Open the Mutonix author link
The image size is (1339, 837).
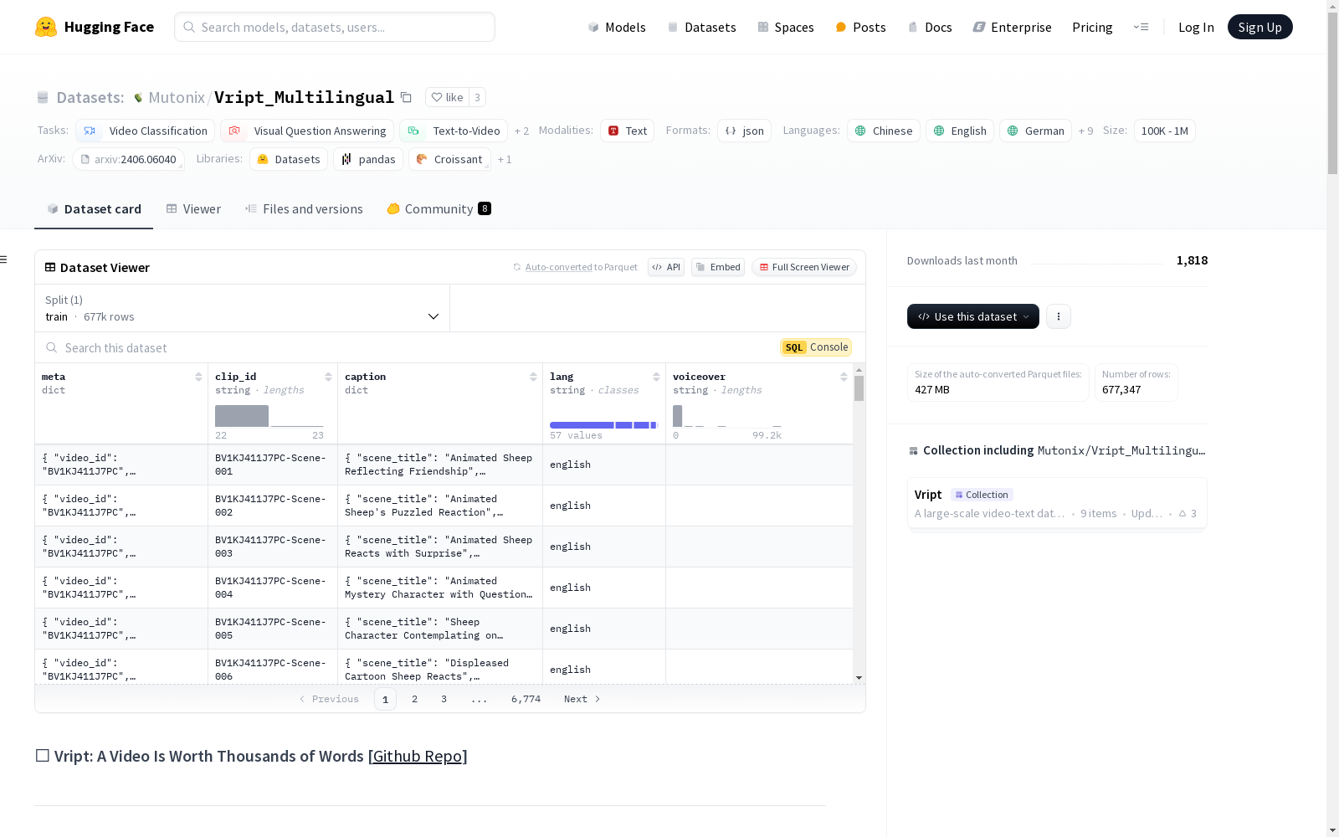click(x=177, y=97)
